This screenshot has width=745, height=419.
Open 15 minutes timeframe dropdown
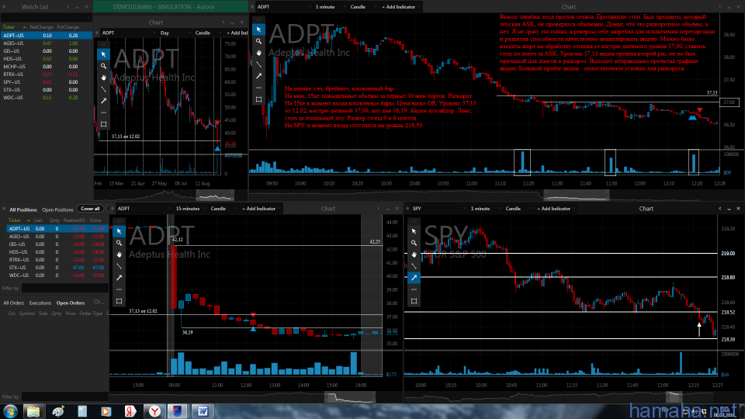pyautogui.click(x=189, y=209)
